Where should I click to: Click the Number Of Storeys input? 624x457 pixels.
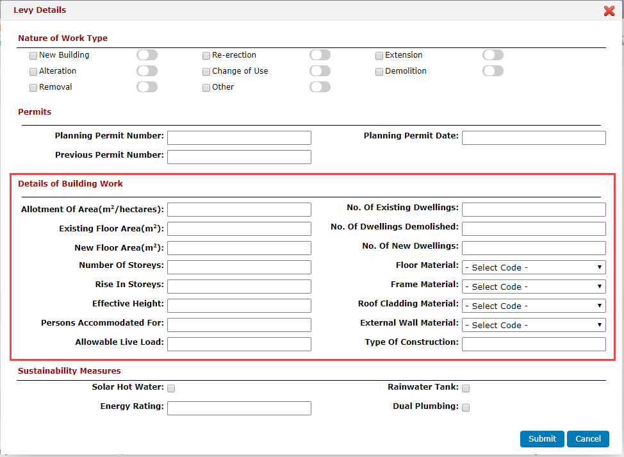click(x=239, y=267)
